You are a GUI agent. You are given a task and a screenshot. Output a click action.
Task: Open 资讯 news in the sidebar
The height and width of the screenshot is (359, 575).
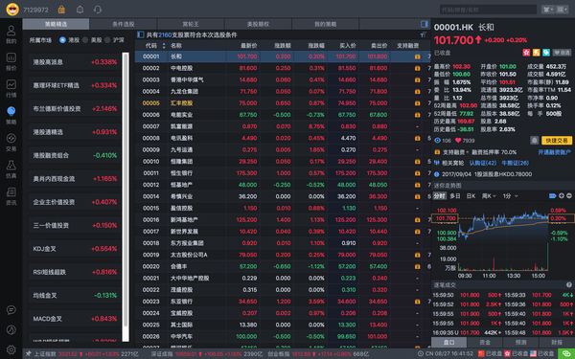(x=11, y=196)
